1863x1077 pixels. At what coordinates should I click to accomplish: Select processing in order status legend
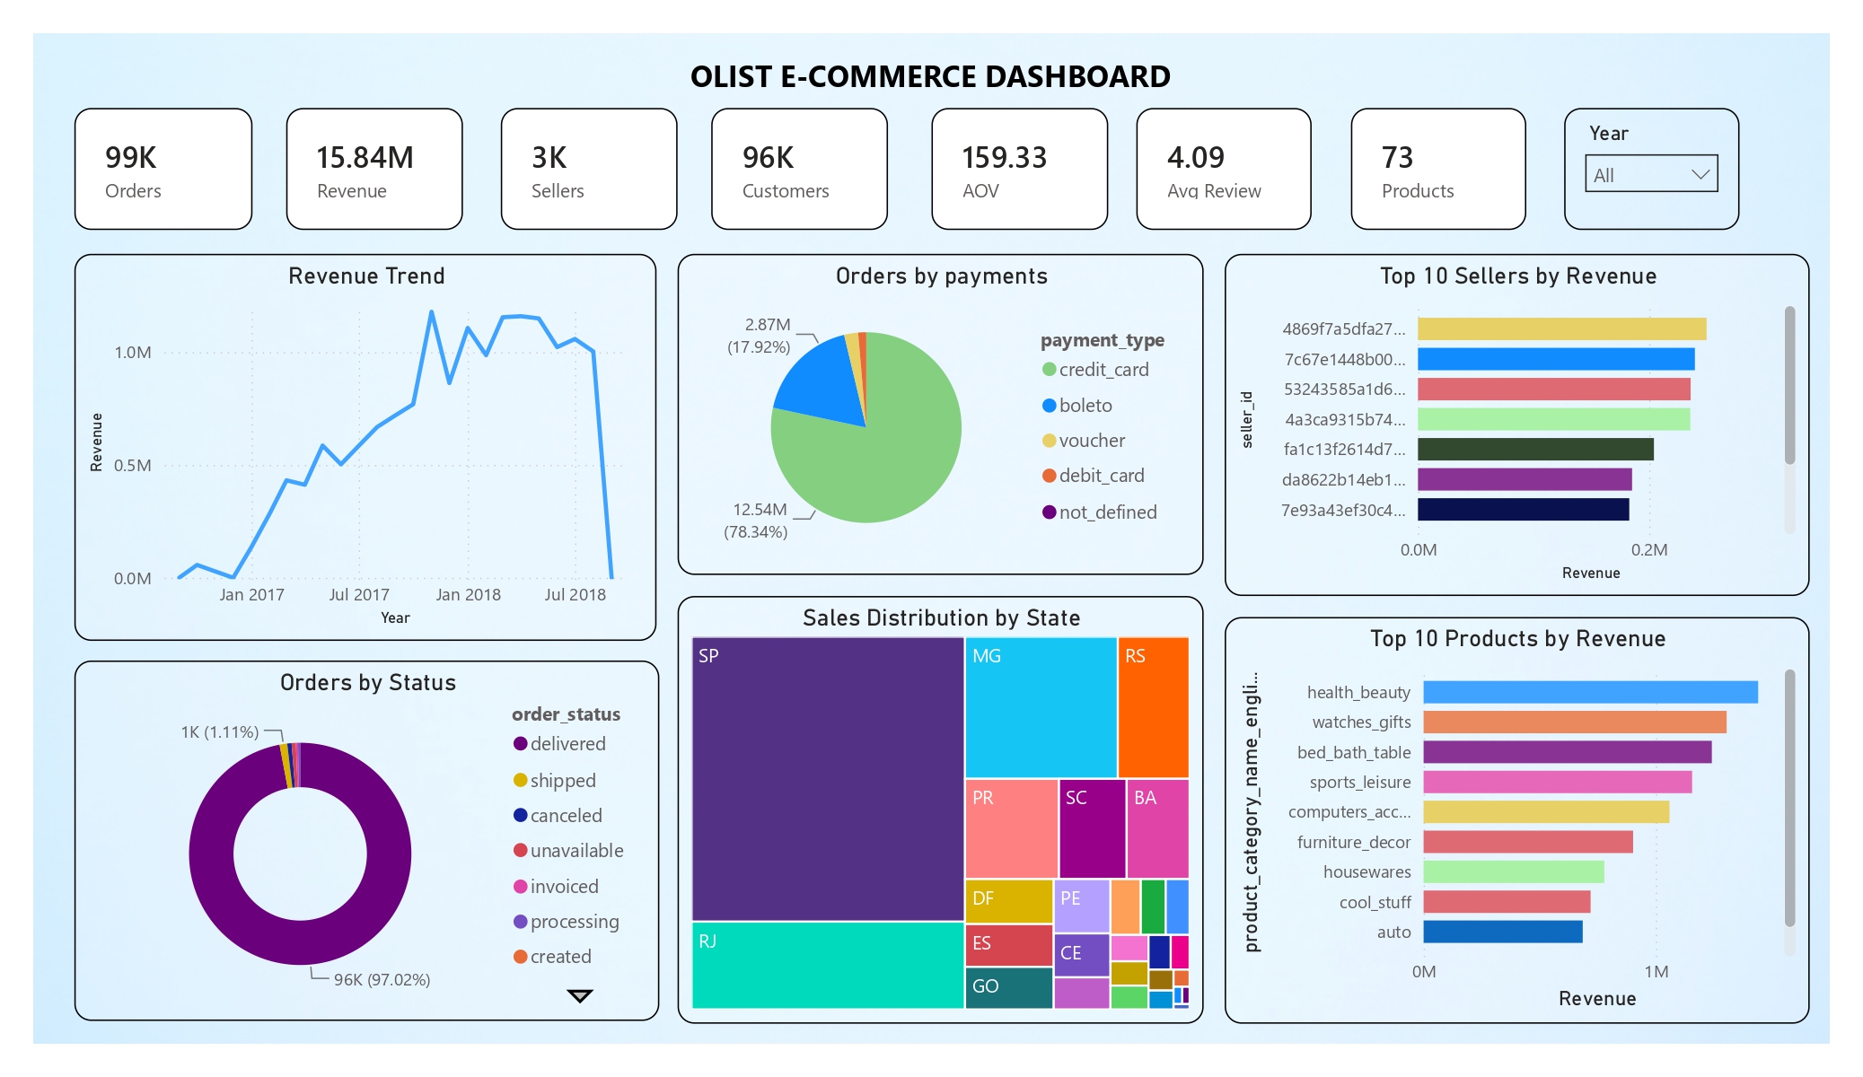pyautogui.click(x=567, y=921)
